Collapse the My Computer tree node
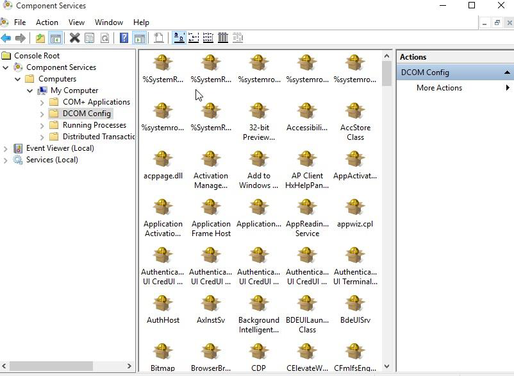 click(x=30, y=90)
